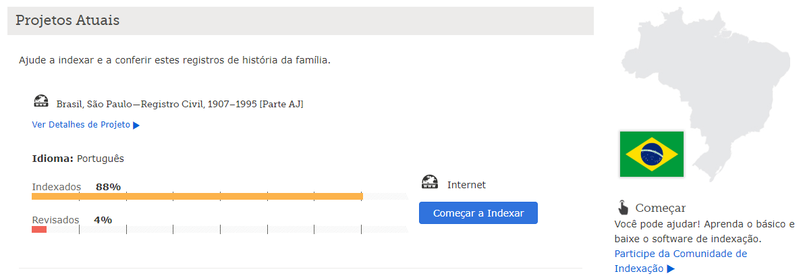Click the pointing hand icon beside Começar

coord(623,207)
